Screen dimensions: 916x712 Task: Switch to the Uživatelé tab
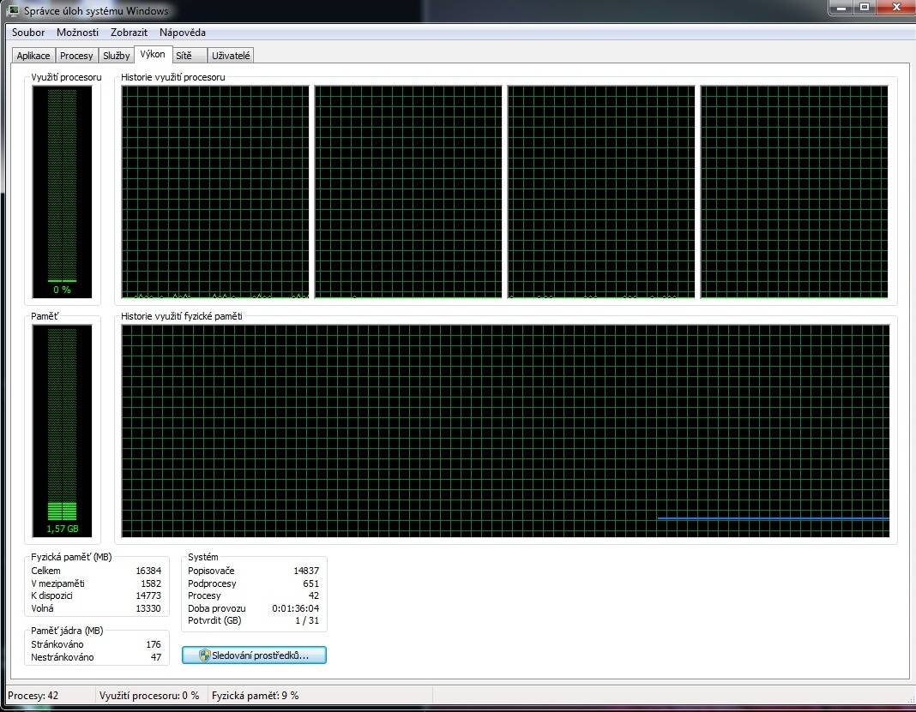pos(231,56)
